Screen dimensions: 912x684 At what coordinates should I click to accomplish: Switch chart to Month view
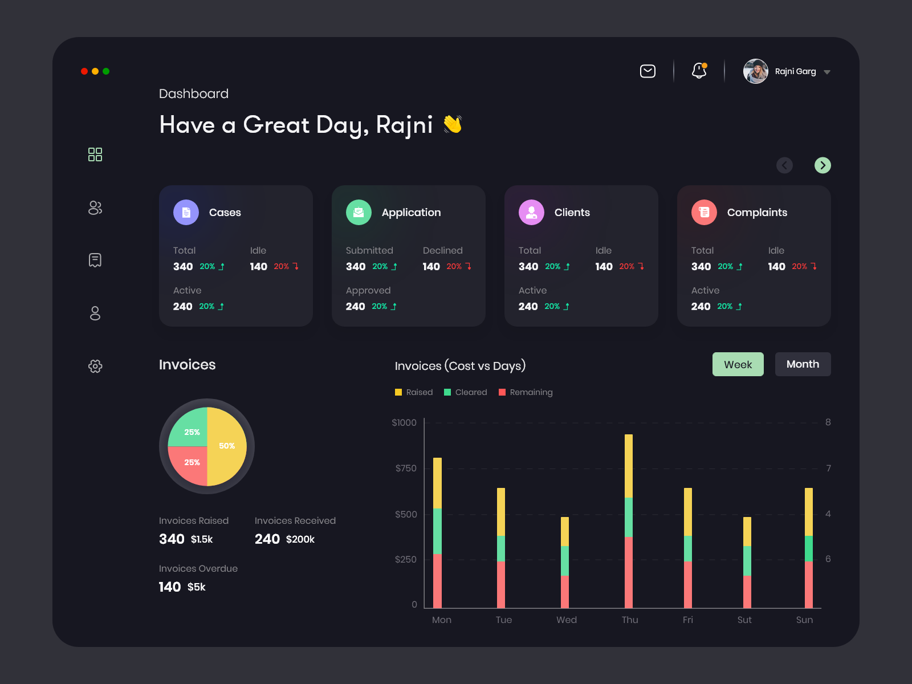tap(803, 364)
